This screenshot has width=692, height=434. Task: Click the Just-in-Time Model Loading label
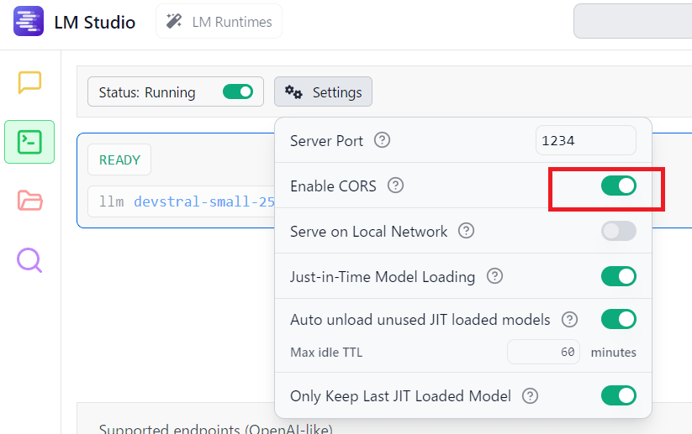(x=383, y=277)
